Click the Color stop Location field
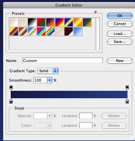The width and height of the screenshot is (135, 141). [86, 125]
